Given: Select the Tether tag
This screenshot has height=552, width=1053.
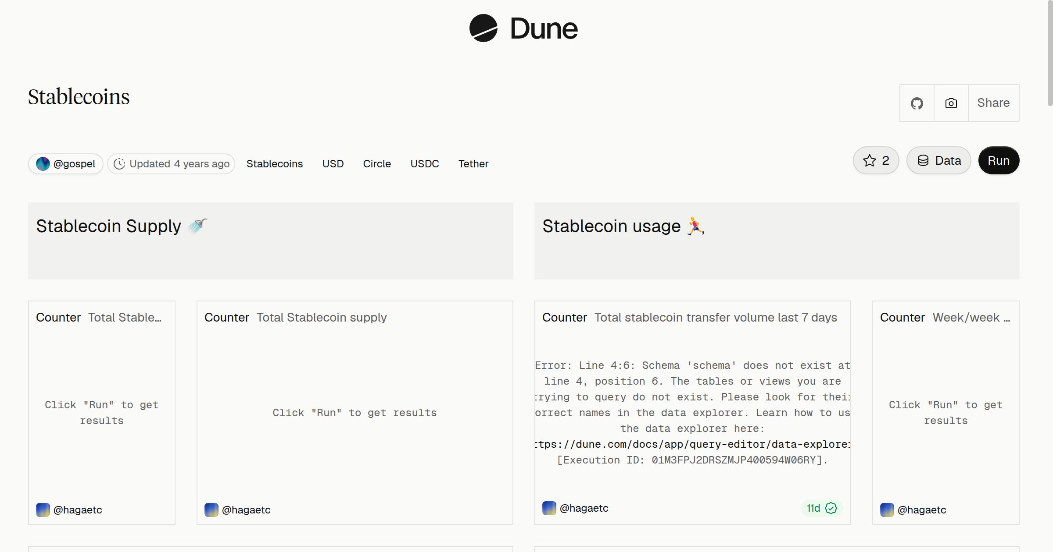Looking at the screenshot, I should (473, 164).
